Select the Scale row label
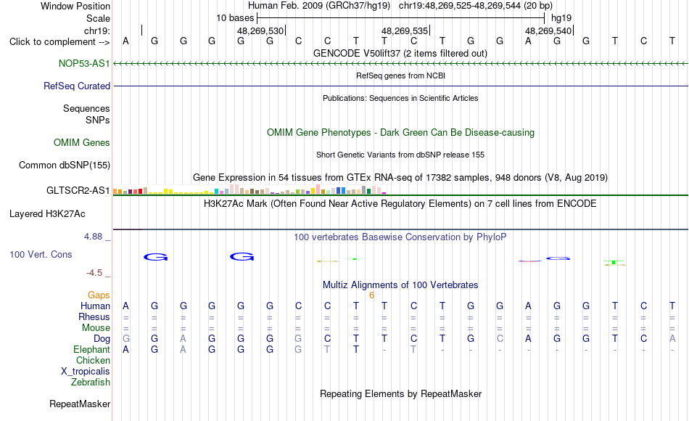Image resolution: width=689 pixels, height=421 pixels. (x=98, y=19)
